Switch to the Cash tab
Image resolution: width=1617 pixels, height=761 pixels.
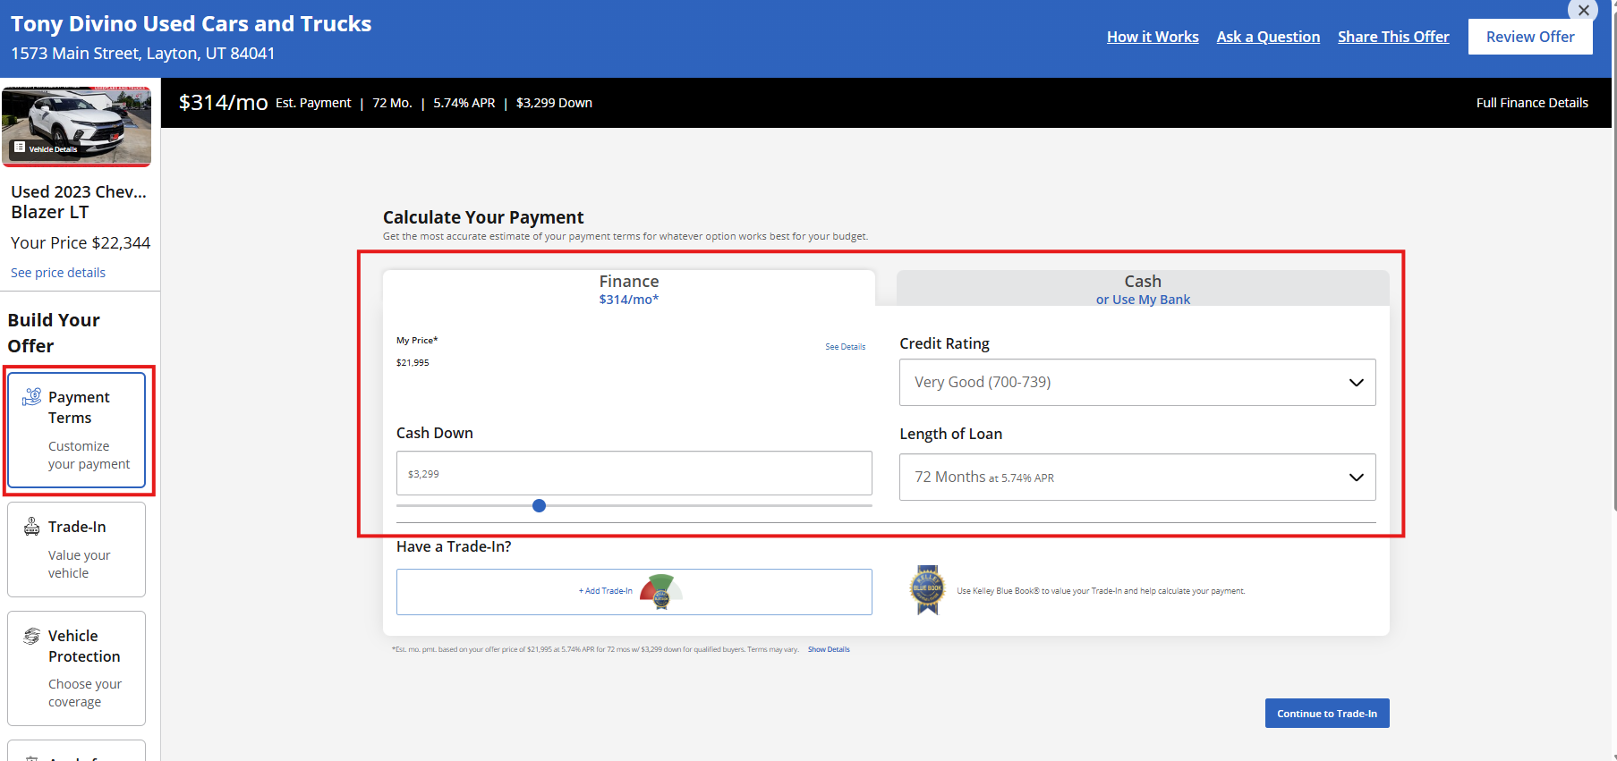click(1143, 289)
